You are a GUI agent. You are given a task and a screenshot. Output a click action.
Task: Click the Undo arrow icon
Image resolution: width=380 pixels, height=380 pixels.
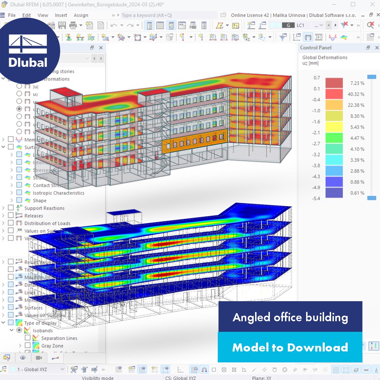(113, 25)
